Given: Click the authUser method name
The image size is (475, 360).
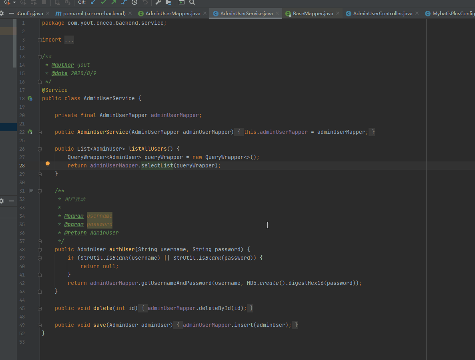Looking at the screenshot, I should point(122,249).
